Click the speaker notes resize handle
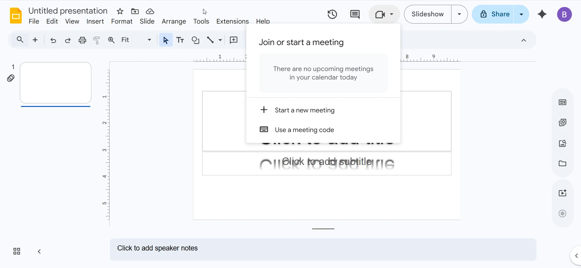 (x=323, y=229)
